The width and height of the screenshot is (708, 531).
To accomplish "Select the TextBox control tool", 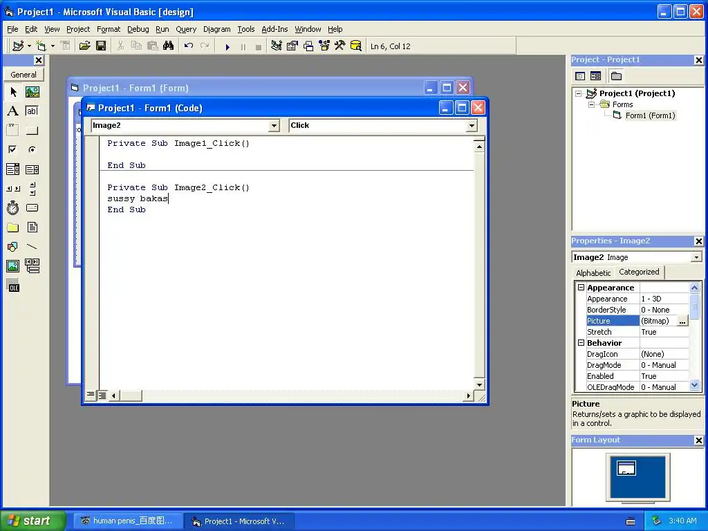I will (32, 111).
